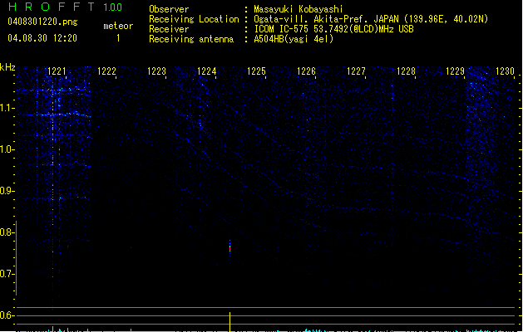Screen dimensions: 523x332
Task: Click the filename 0408301220.png
Action: point(42,22)
